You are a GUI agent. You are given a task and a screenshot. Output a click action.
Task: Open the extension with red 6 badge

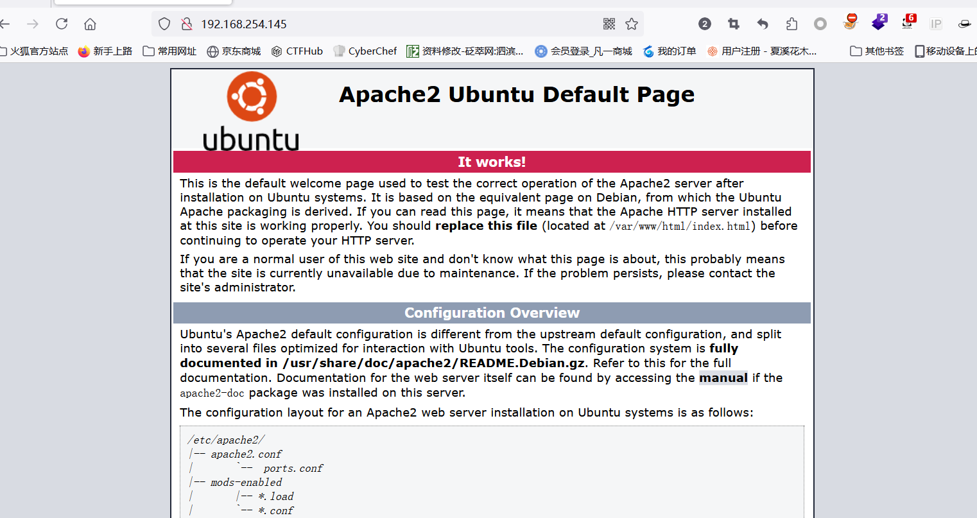pyautogui.click(x=908, y=22)
